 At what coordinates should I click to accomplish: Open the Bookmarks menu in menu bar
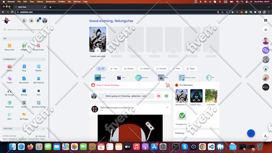point(51,2)
